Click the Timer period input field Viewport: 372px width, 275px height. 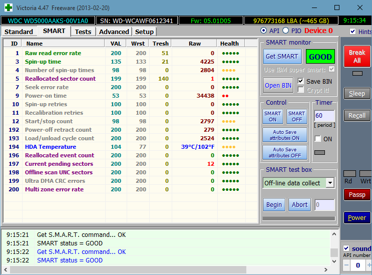(324, 116)
